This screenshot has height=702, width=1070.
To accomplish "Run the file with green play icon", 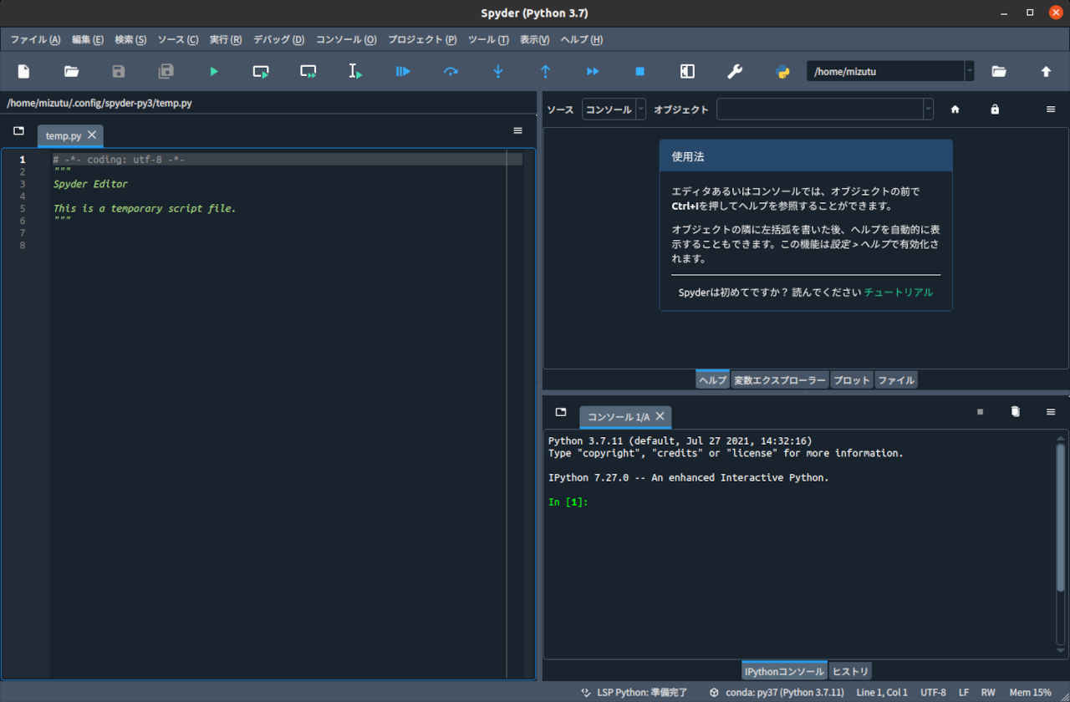I will [214, 72].
